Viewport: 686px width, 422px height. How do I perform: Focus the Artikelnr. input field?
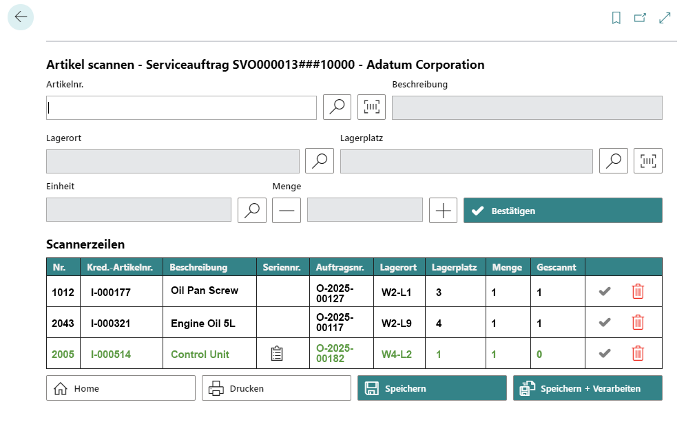point(182,107)
